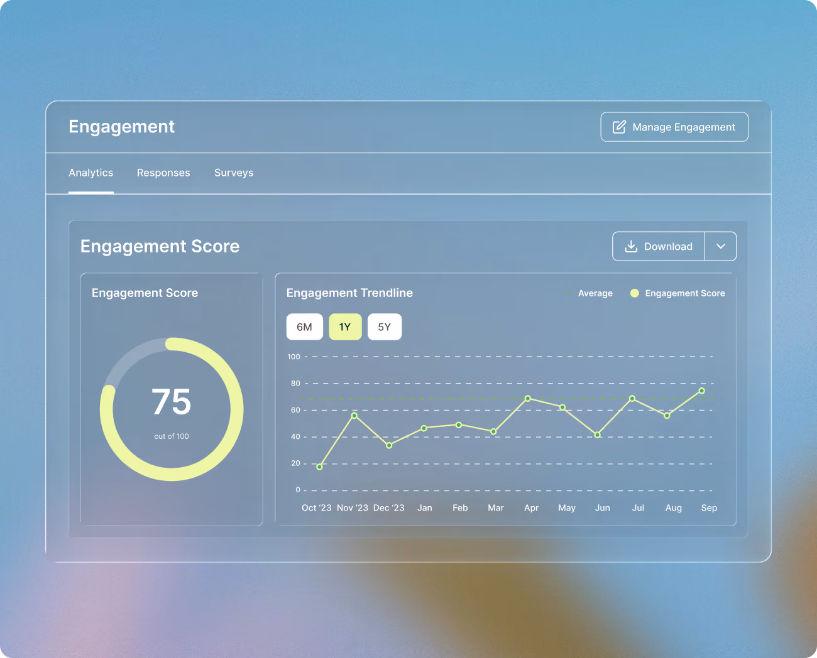The height and width of the screenshot is (658, 817).
Task: Click the score value 75
Action: click(x=172, y=402)
